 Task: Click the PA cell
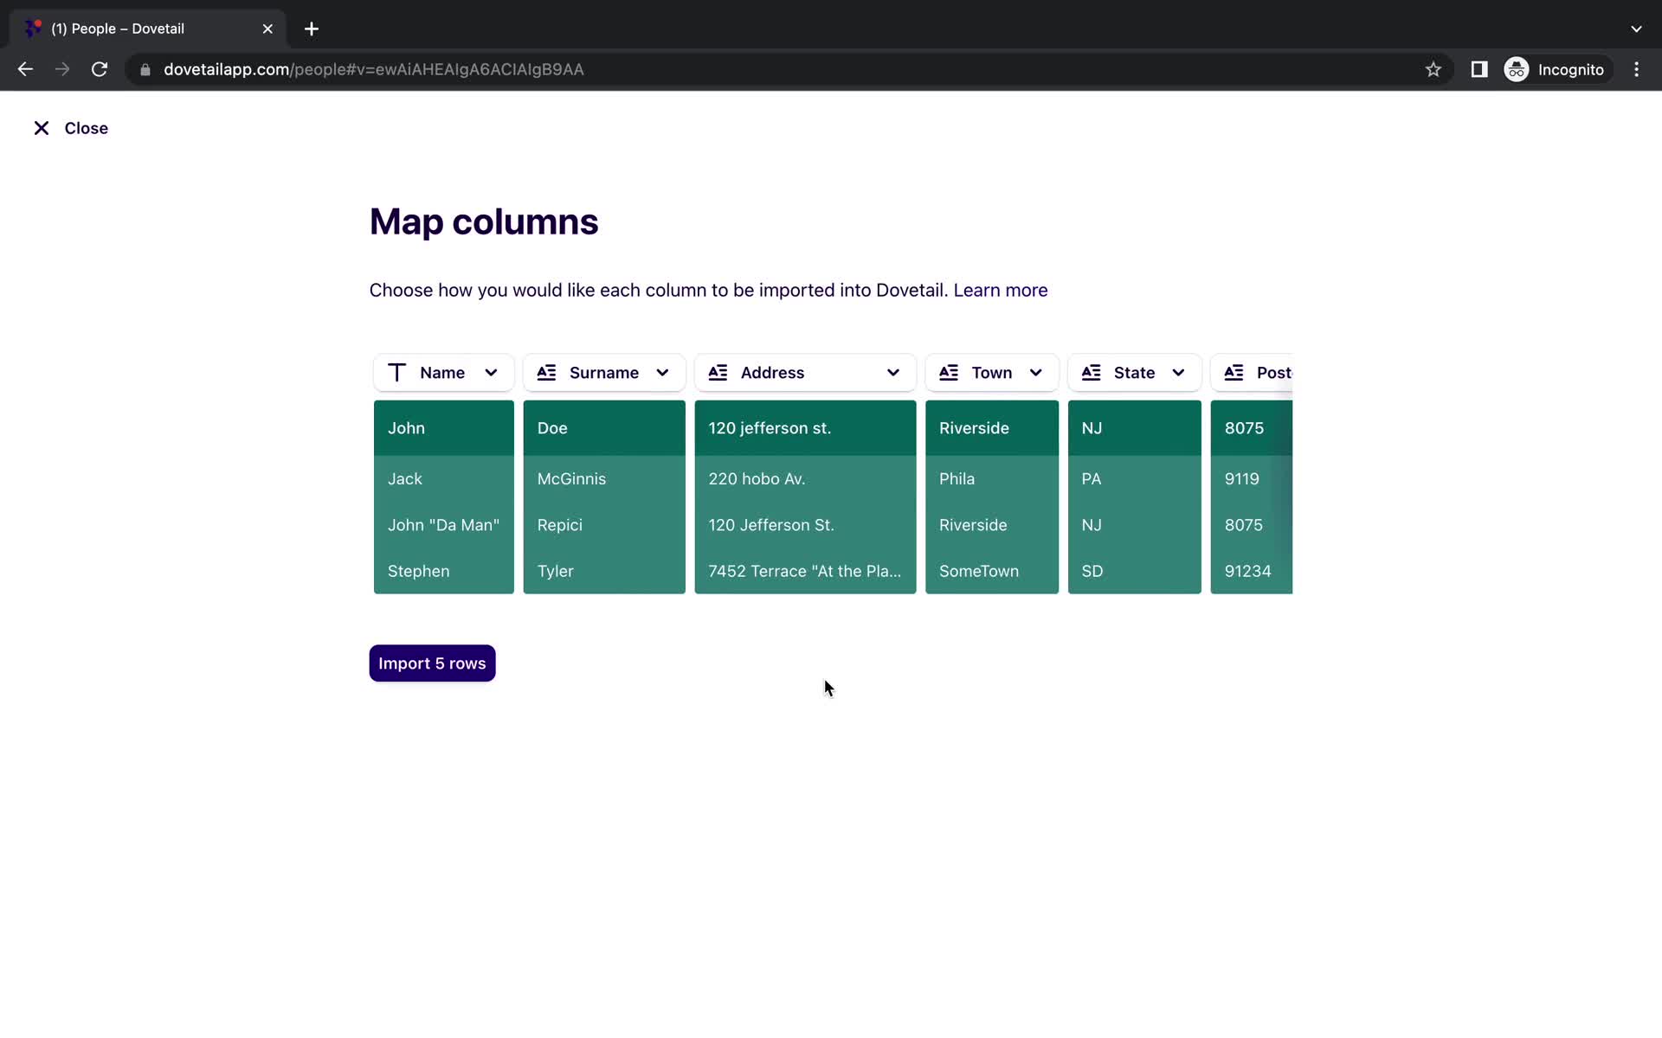(x=1135, y=479)
